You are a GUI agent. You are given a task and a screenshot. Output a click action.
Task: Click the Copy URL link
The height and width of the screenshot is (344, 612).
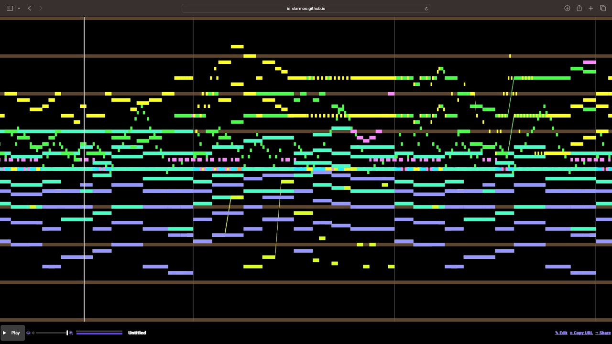coord(581,333)
